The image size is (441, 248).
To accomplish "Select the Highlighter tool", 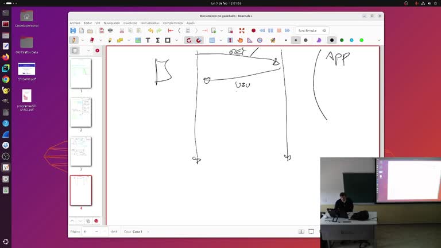I will (110, 40).
